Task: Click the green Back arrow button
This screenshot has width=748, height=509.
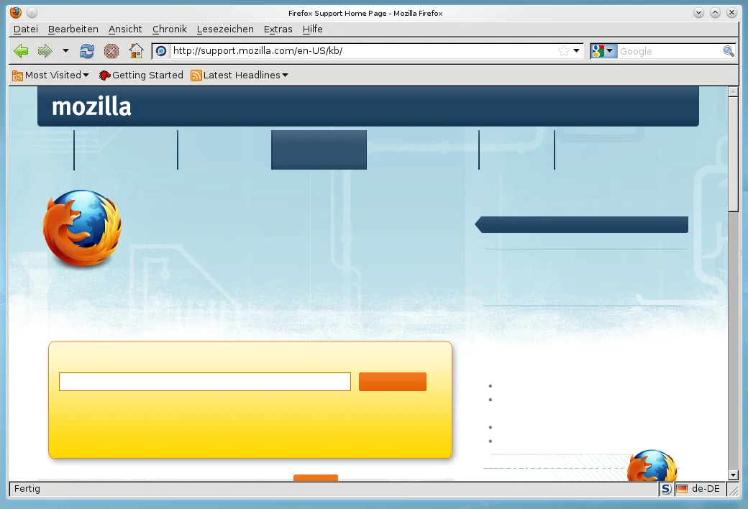Action: [x=22, y=51]
